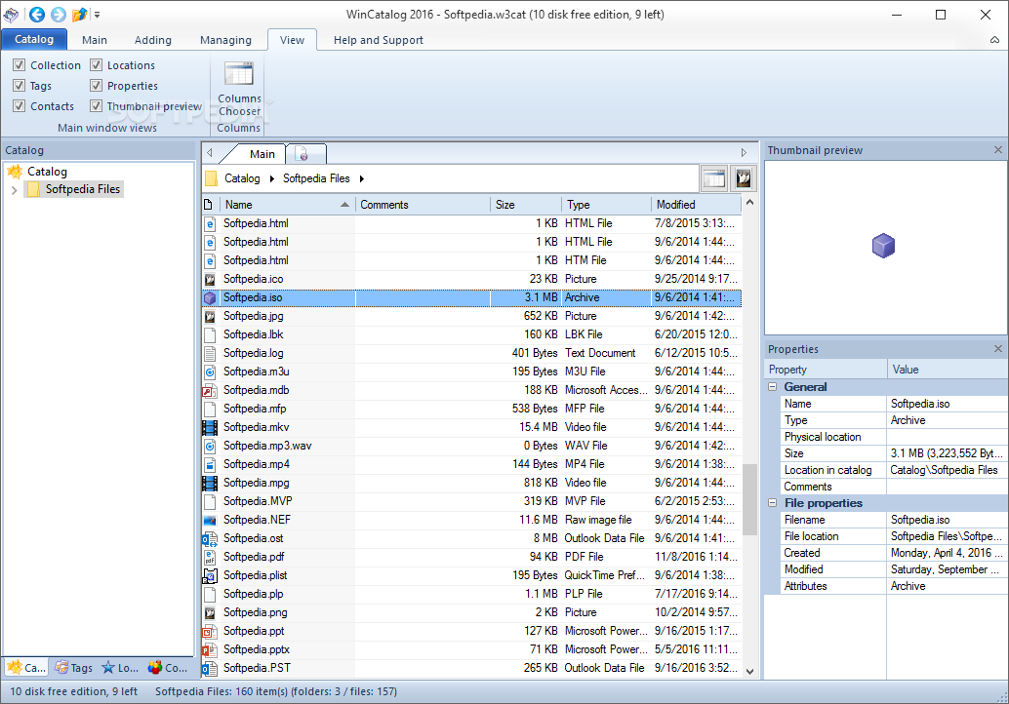This screenshot has width=1009, height=704.
Task: Expand breadcrumb arrow after Softpedia Files
Action: click(362, 178)
